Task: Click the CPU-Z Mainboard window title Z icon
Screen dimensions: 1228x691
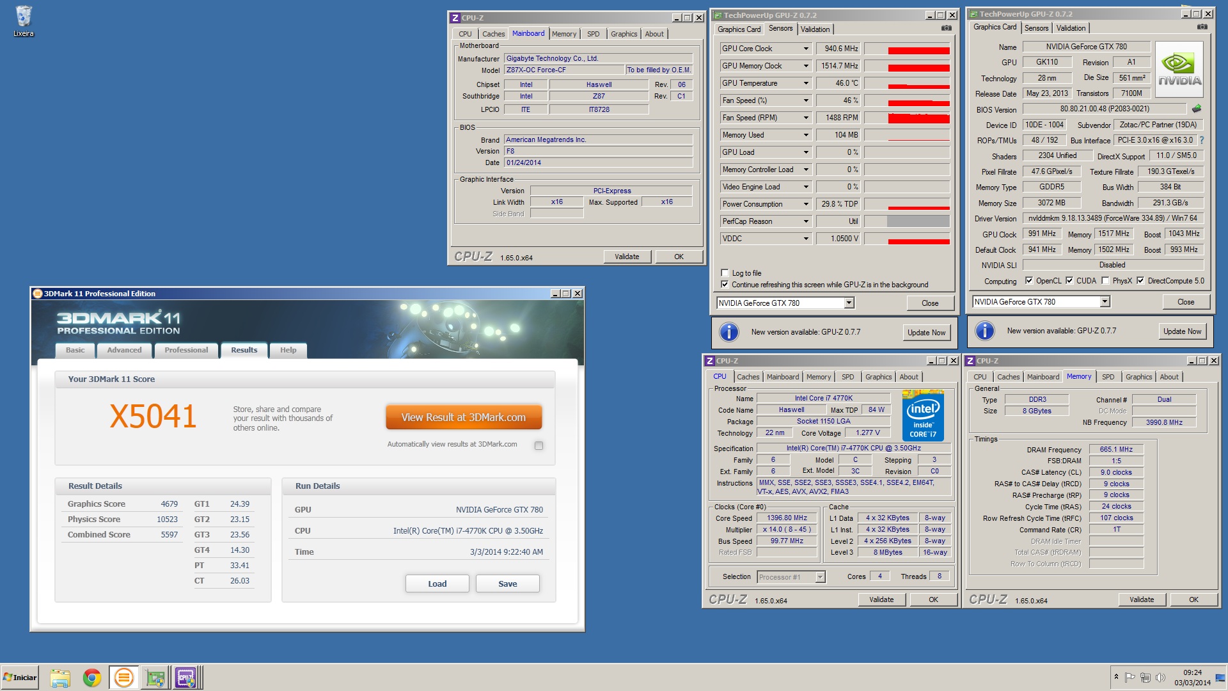Action: click(x=455, y=18)
